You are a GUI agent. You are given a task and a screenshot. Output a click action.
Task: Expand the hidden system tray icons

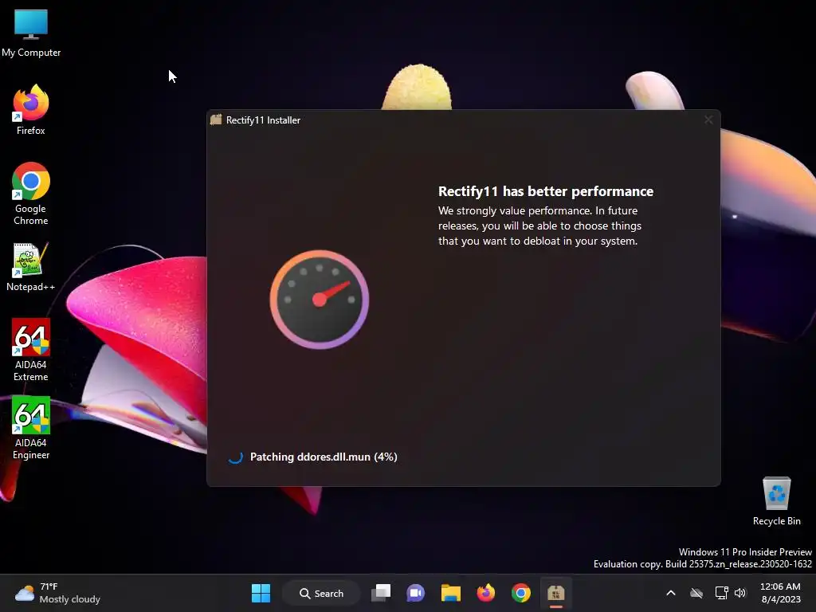tap(671, 593)
